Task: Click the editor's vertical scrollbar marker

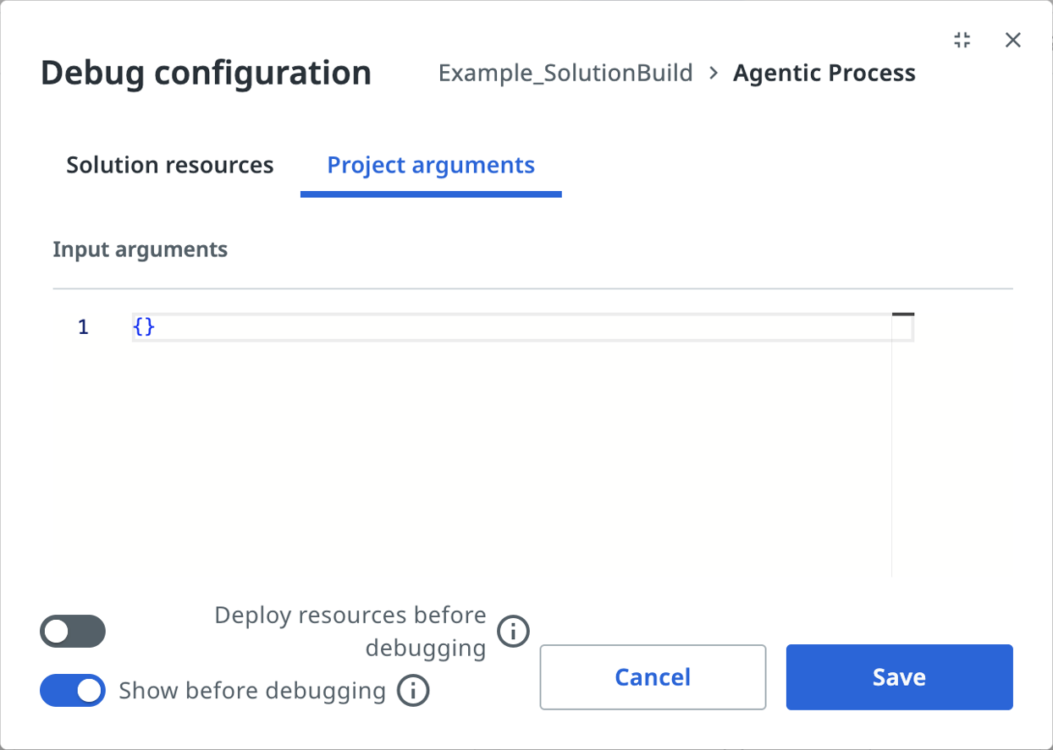Action: [x=902, y=315]
